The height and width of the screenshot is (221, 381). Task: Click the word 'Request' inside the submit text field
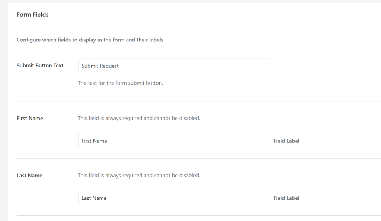(109, 66)
